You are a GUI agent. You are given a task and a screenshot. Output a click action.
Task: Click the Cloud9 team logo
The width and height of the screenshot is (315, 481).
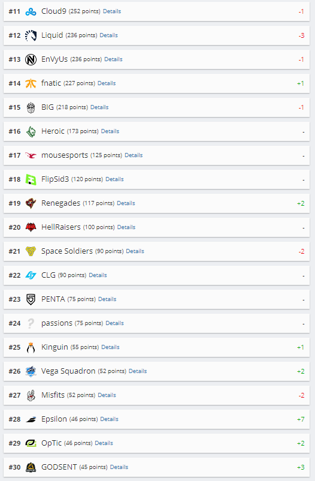tap(31, 11)
